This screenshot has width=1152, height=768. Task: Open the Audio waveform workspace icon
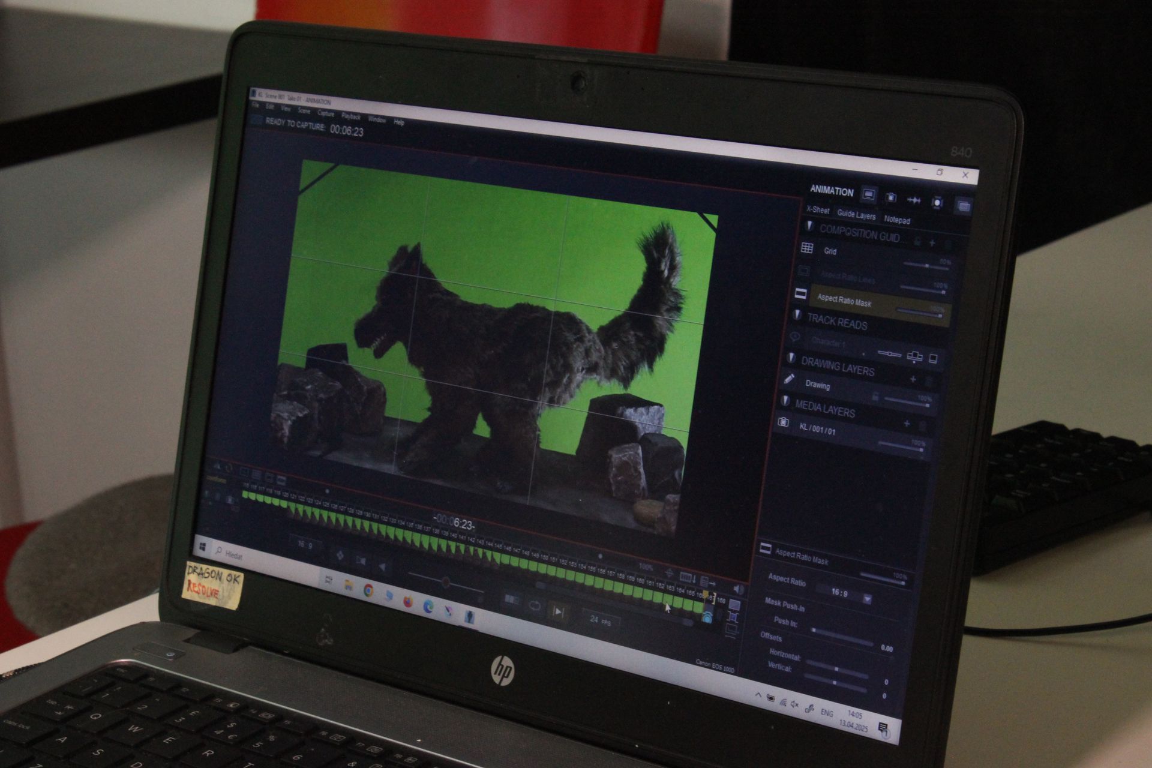[914, 200]
